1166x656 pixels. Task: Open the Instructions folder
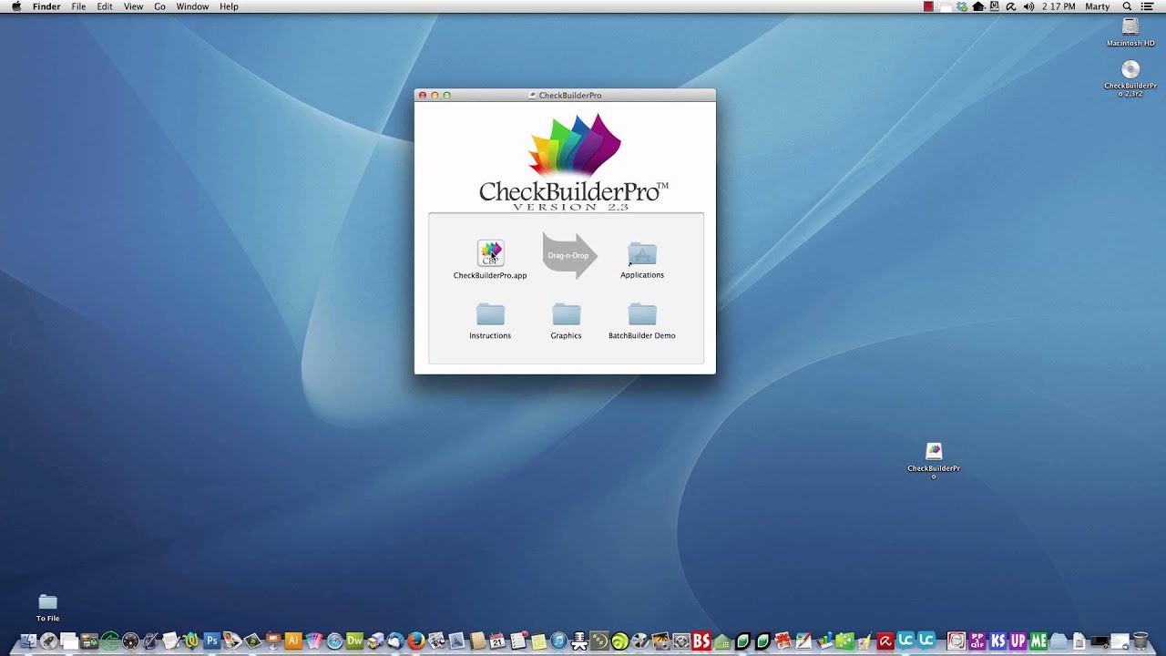tap(490, 314)
